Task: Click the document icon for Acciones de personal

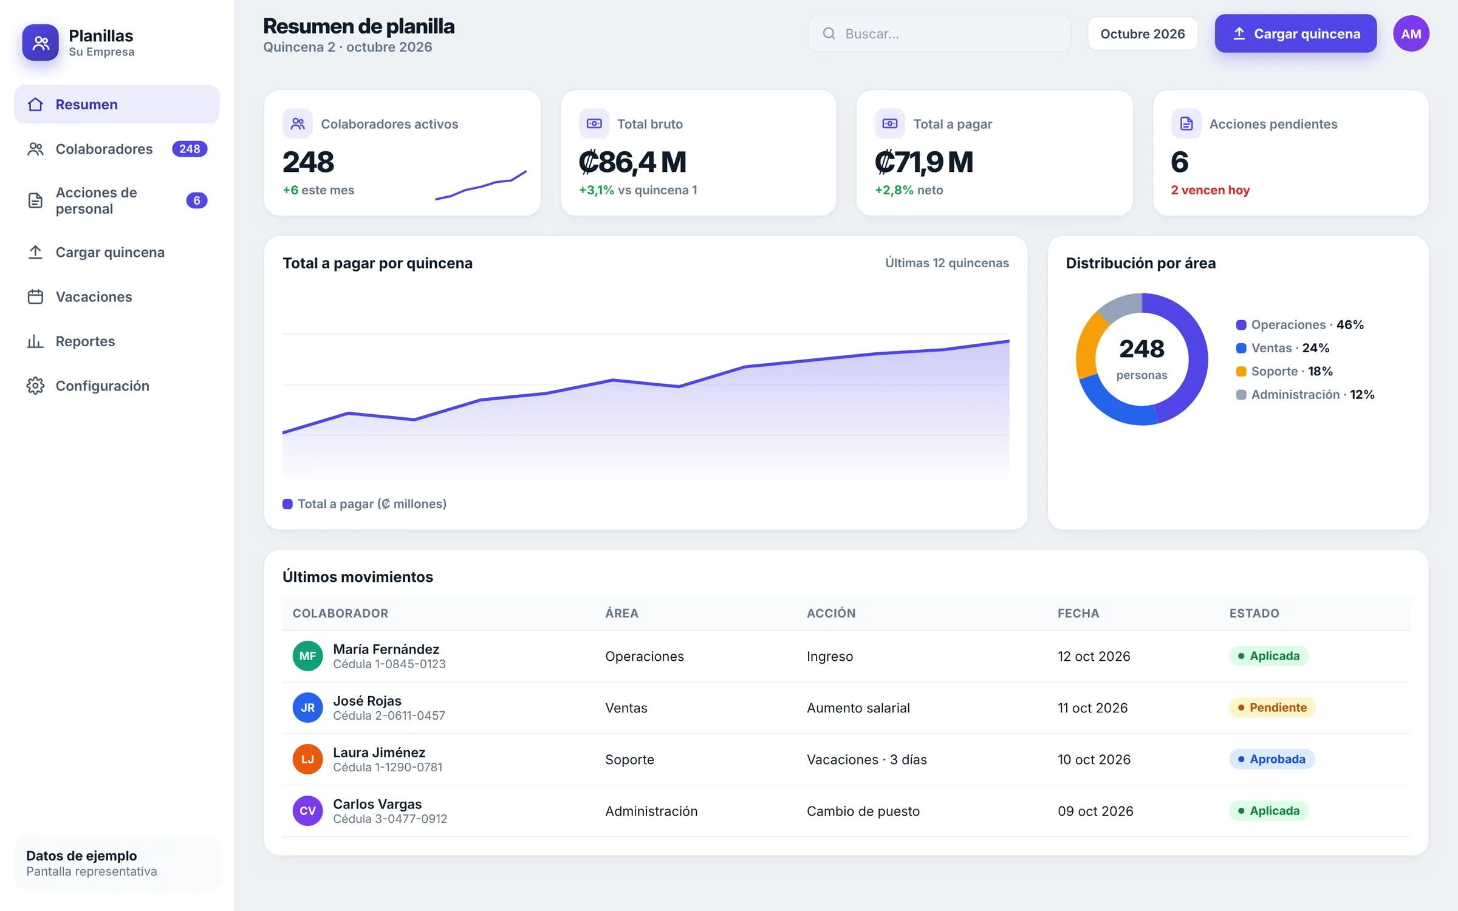Action: click(35, 200)
